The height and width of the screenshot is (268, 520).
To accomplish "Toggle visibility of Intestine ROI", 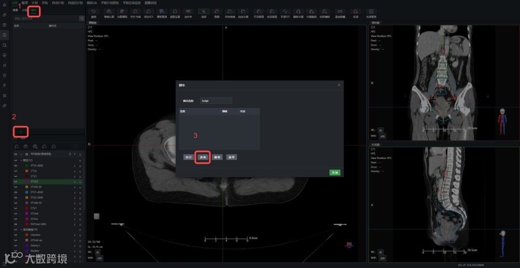I will pos(15,235).
